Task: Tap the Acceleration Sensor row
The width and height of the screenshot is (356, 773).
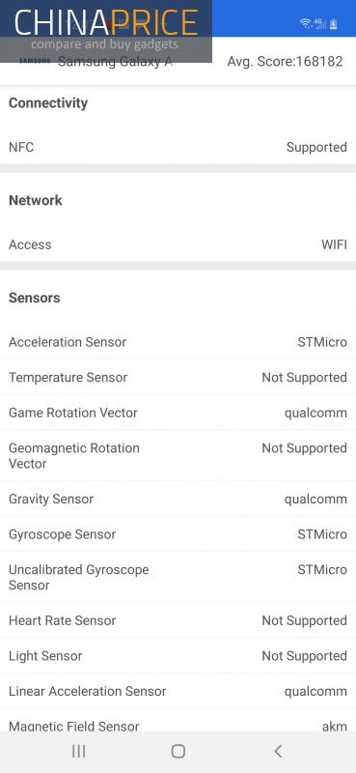Action: point(178,342)
